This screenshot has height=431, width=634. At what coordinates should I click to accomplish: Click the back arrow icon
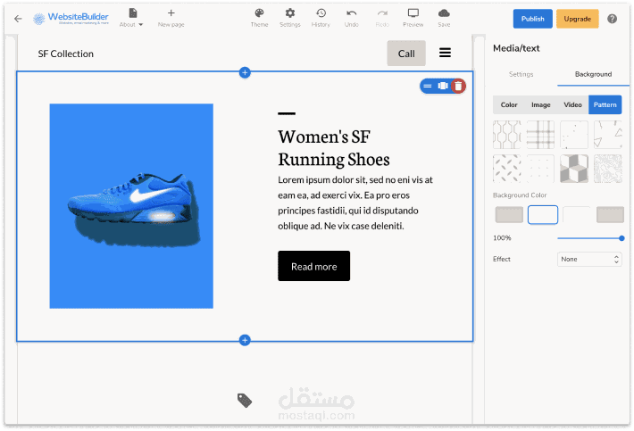[x=18, y=19]
